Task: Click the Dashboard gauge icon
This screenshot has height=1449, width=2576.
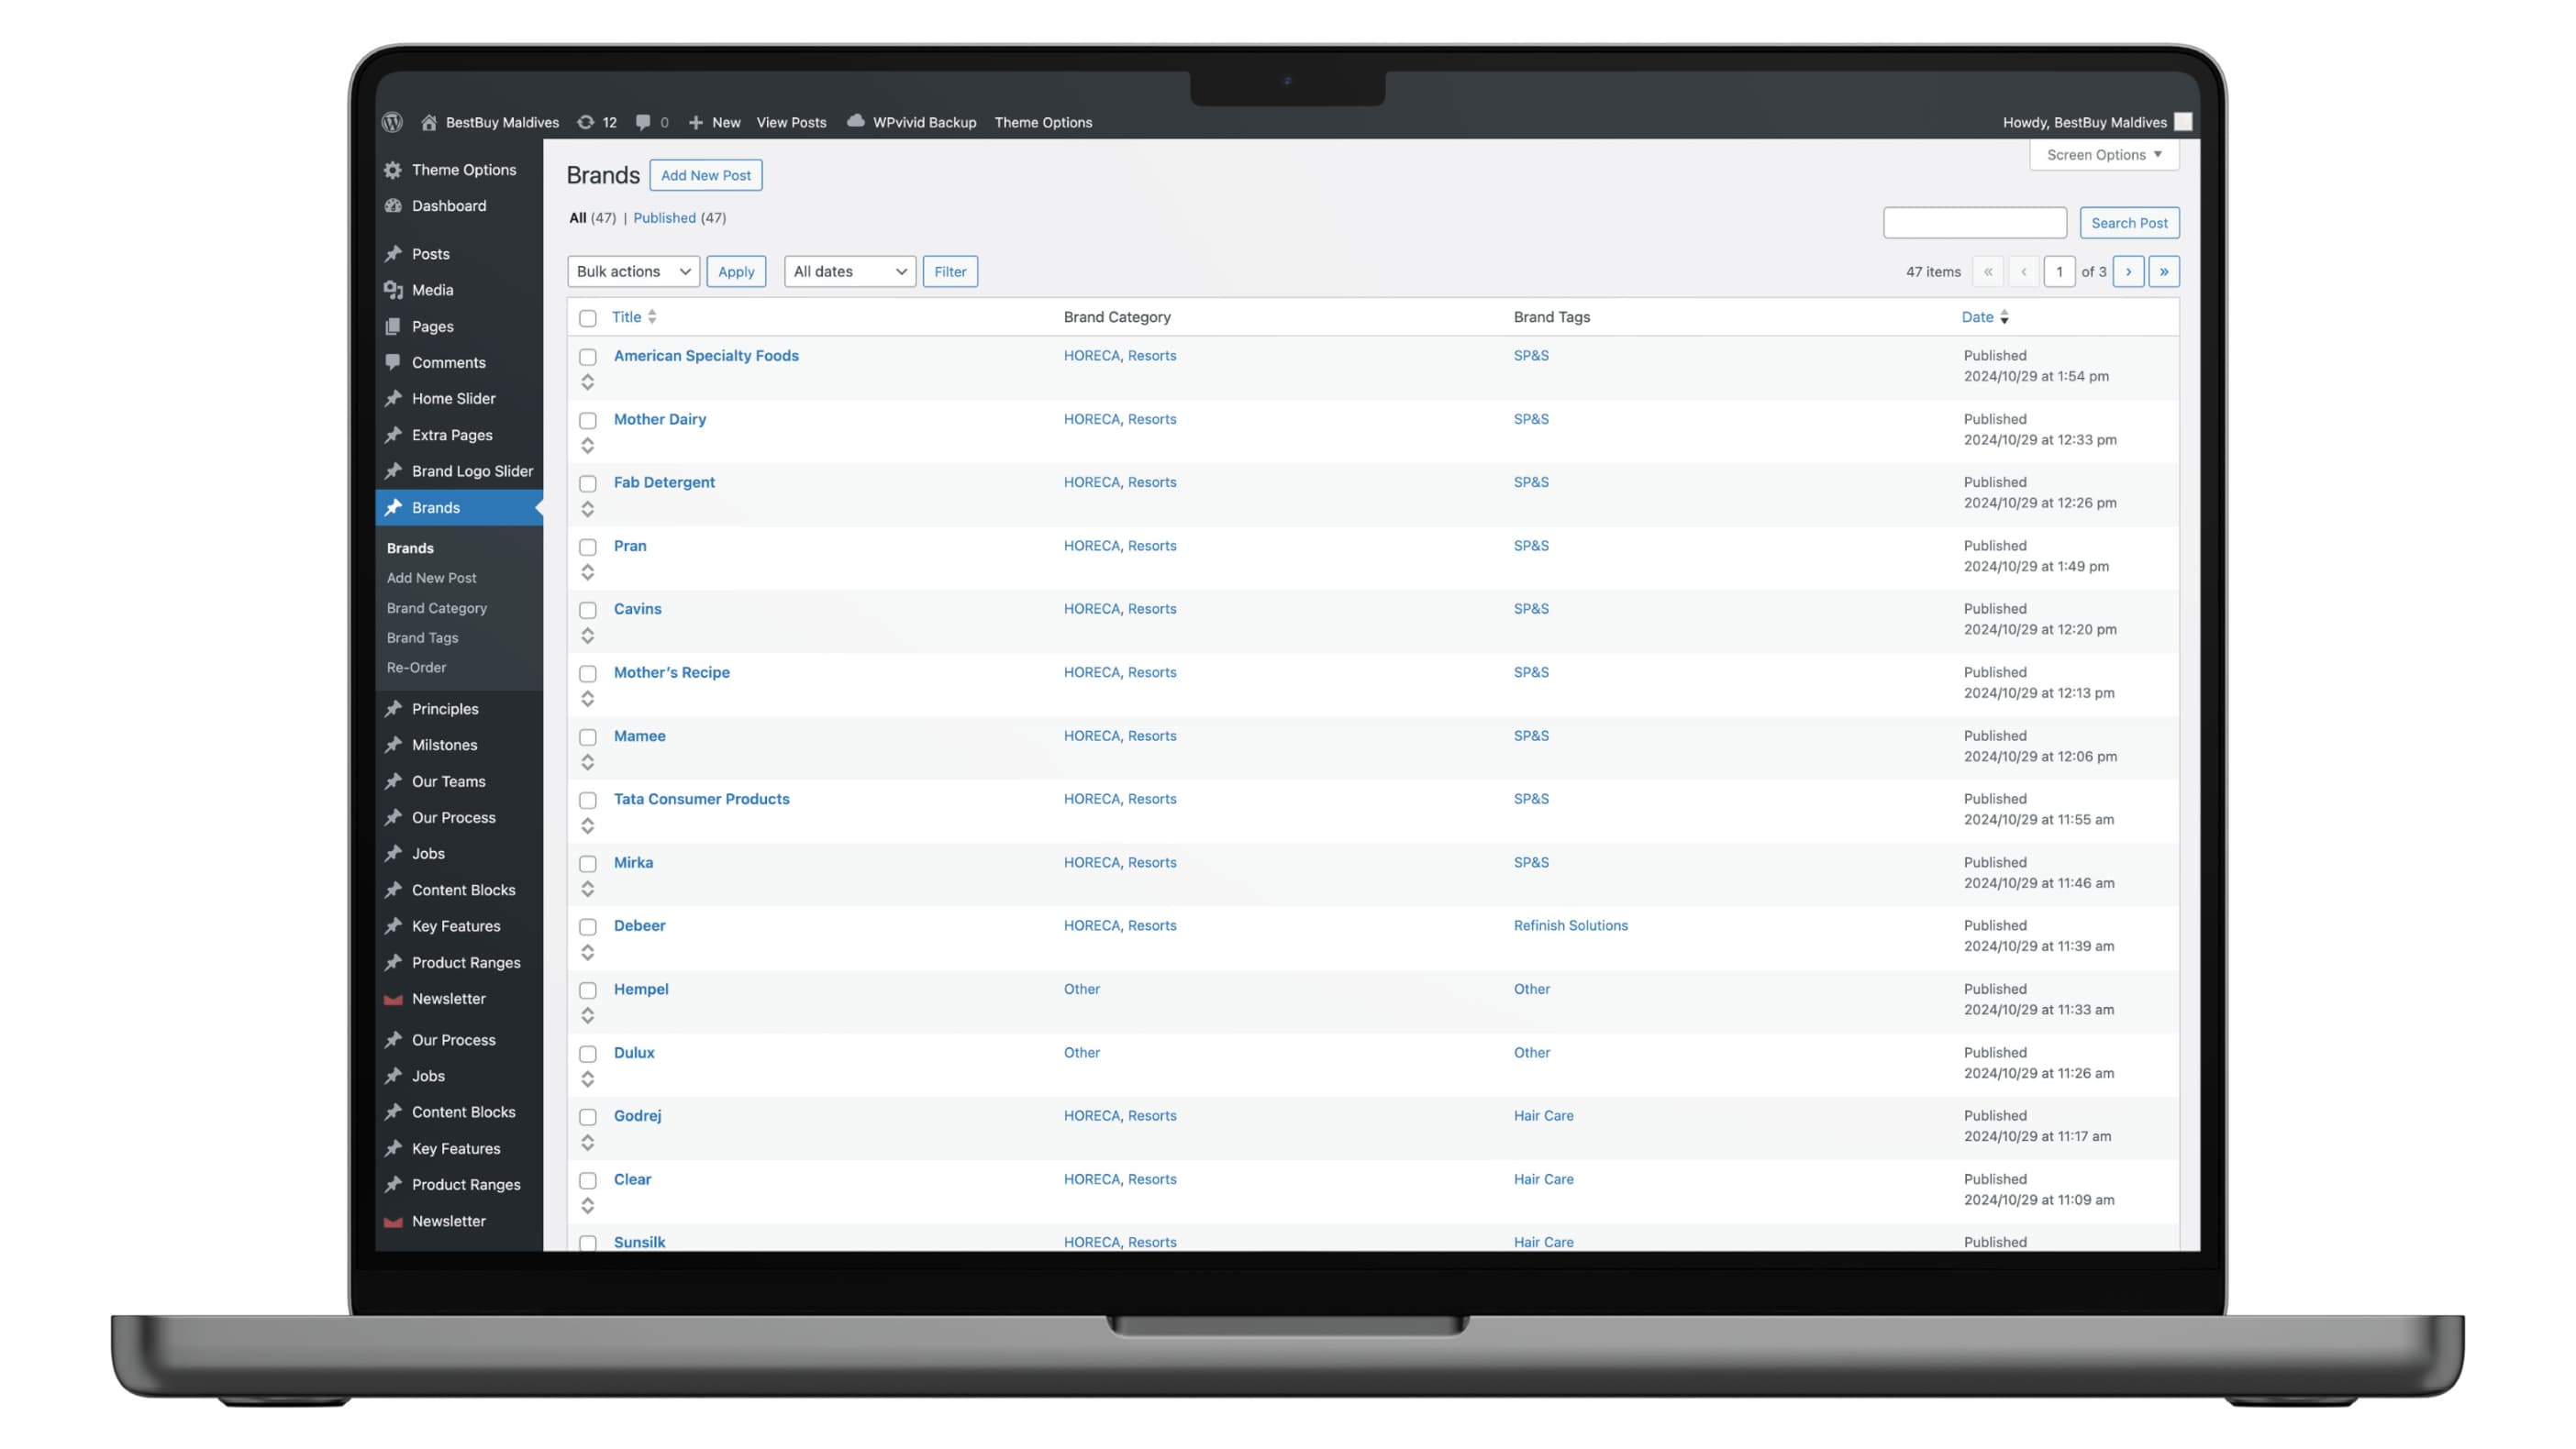Action: 393,206
